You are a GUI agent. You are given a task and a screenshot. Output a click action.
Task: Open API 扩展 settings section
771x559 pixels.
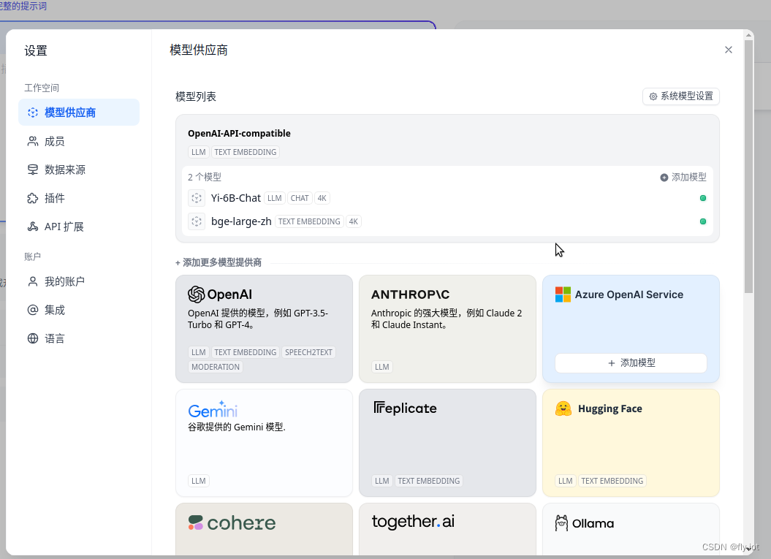(x=79, y=226)
